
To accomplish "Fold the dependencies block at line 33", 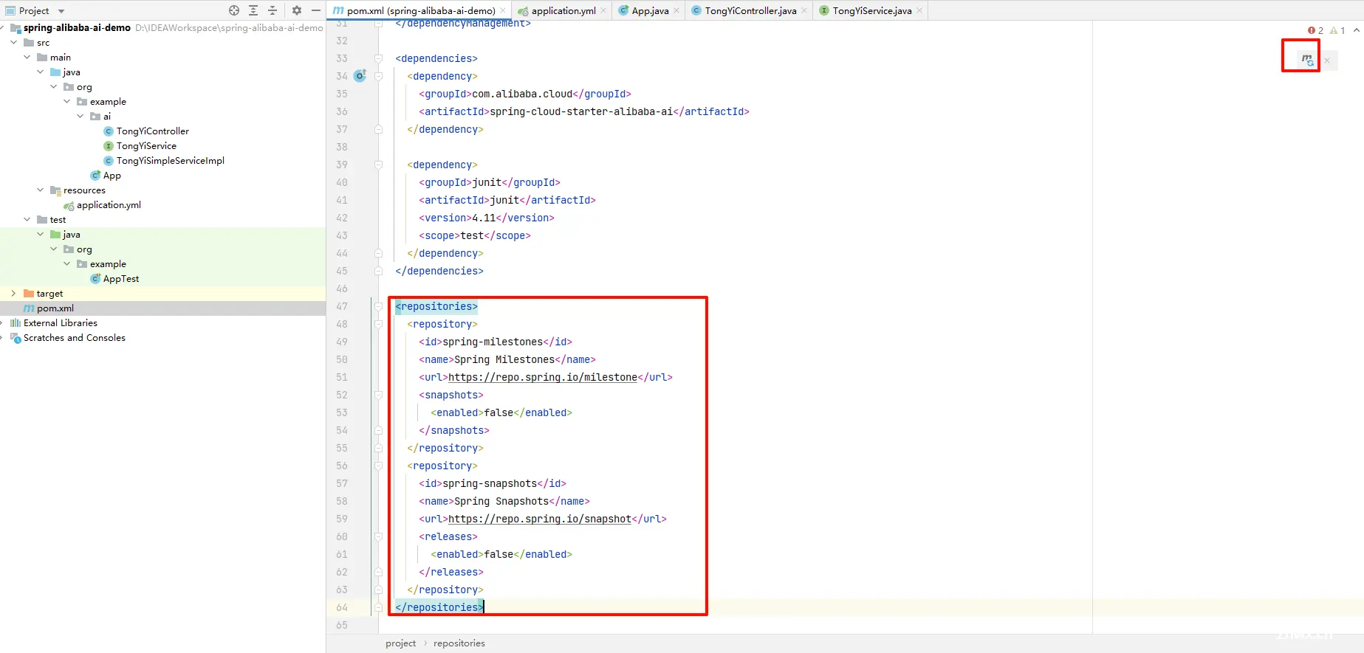I will coord(378,58).
